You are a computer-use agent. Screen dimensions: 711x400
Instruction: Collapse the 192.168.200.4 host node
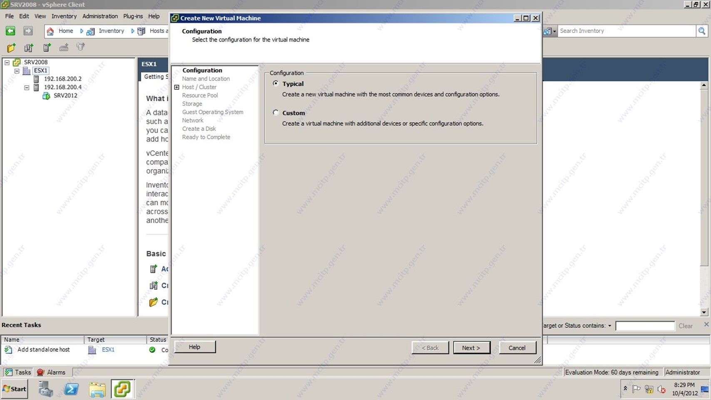(x=27, y=87)
